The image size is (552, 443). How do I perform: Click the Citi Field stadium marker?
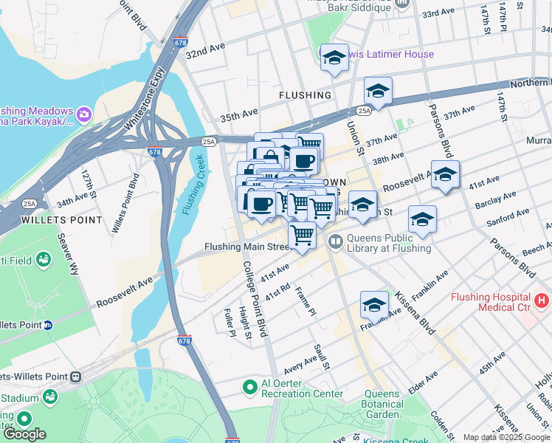(x=44, y=260)
